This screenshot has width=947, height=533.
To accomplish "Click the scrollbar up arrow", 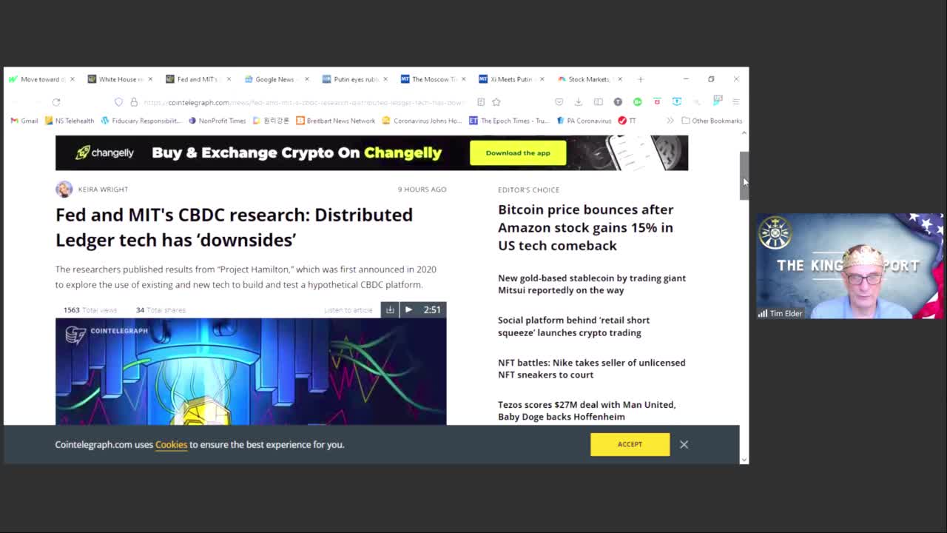I will click(x=744, y=133).
